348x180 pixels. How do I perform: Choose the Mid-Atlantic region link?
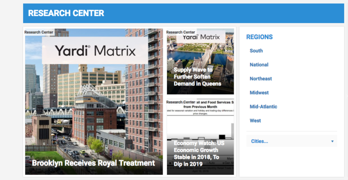point(263,107)
